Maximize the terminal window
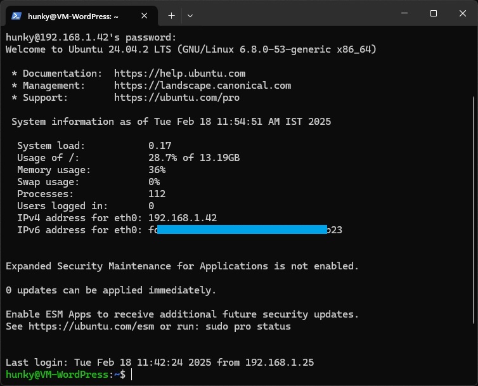The image size is (478, 386). (x=434, y=13)
